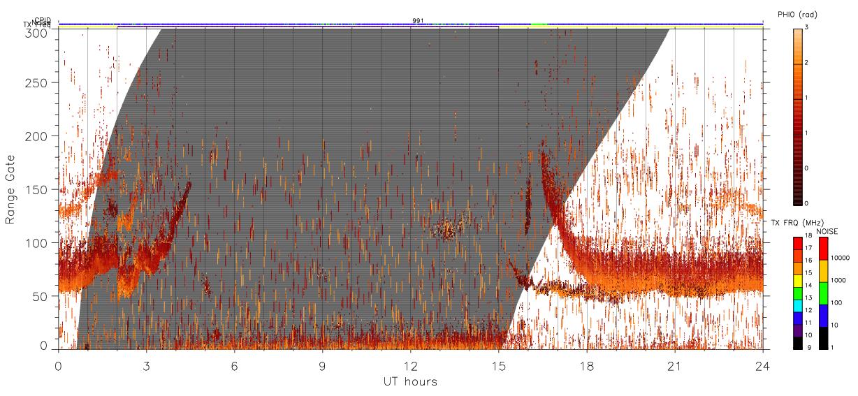Click the Range Gate axis label
The width and height of the screenshot is (858, 396).
click(x=10, y=190)
